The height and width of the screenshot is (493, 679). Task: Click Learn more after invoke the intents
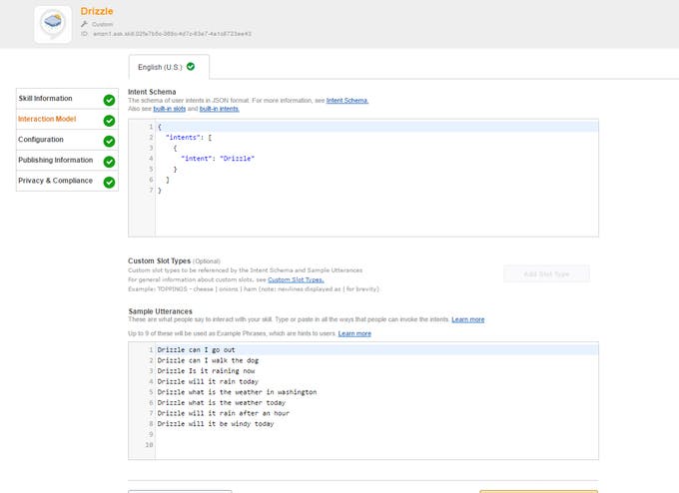click(467, 319)
